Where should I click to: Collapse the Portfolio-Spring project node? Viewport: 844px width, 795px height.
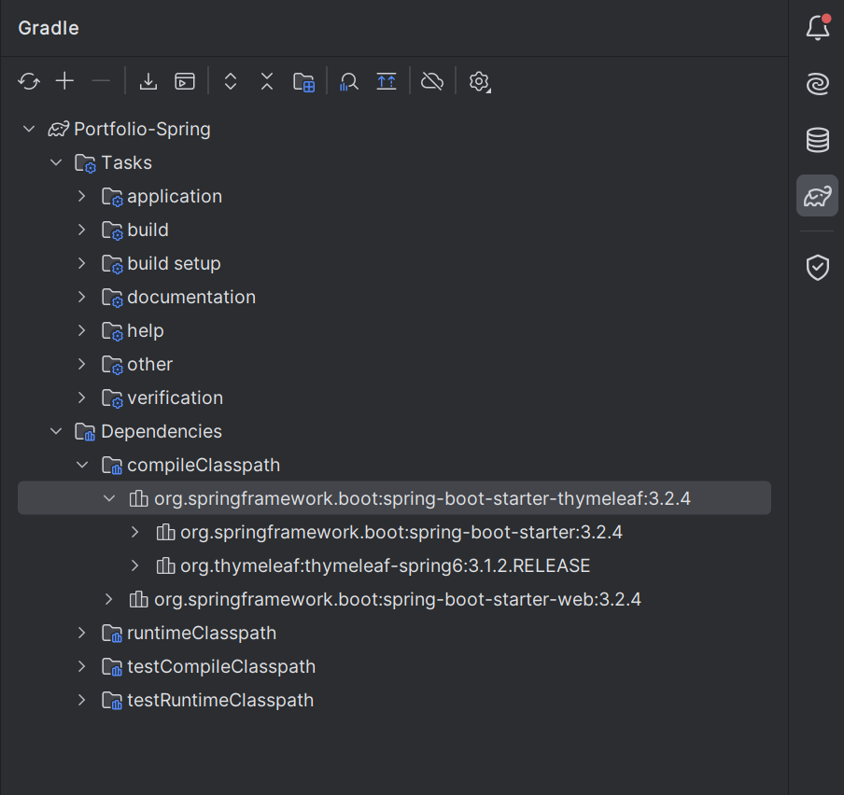click(29, 129)
